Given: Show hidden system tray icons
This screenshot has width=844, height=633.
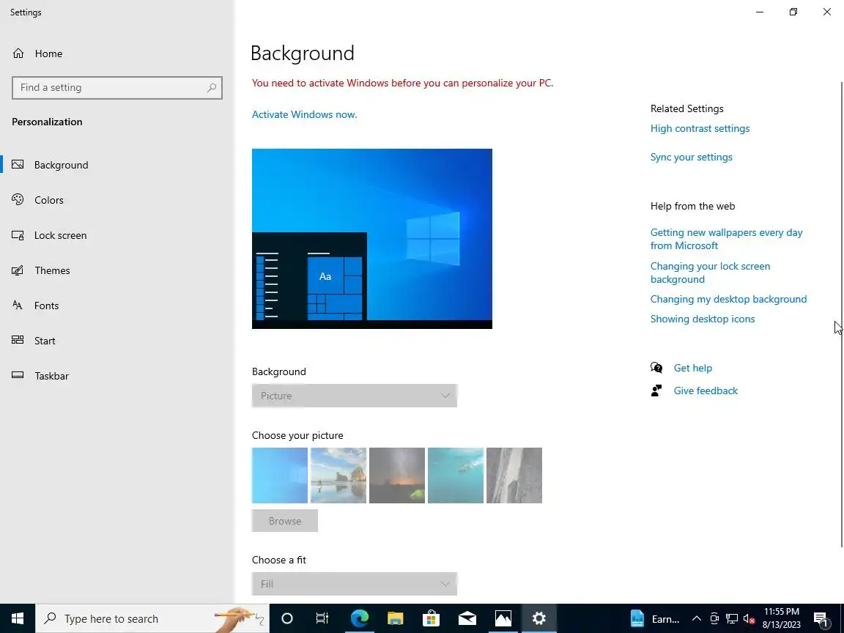Looking at the screenshot, I should click(696, 618).
